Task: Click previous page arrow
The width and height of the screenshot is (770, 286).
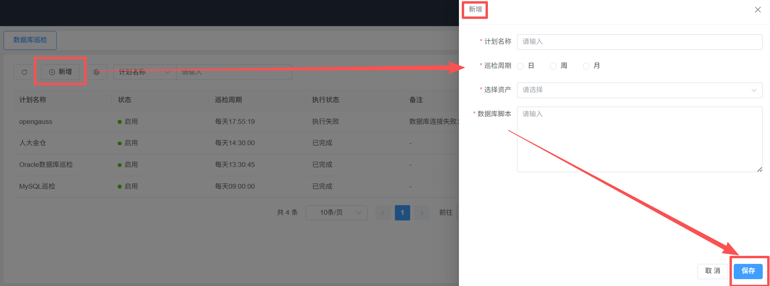Action: tap(383, 212)
